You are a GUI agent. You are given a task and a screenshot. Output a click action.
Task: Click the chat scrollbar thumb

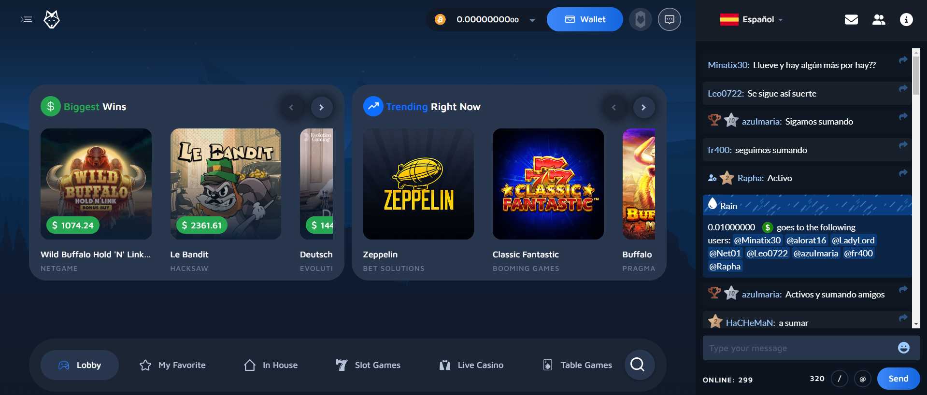916,76
